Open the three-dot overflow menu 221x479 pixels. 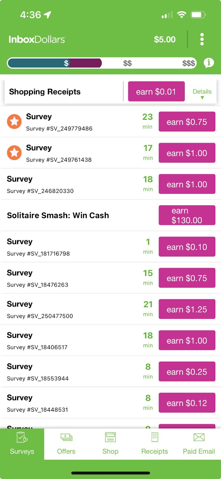click(202, 39)
